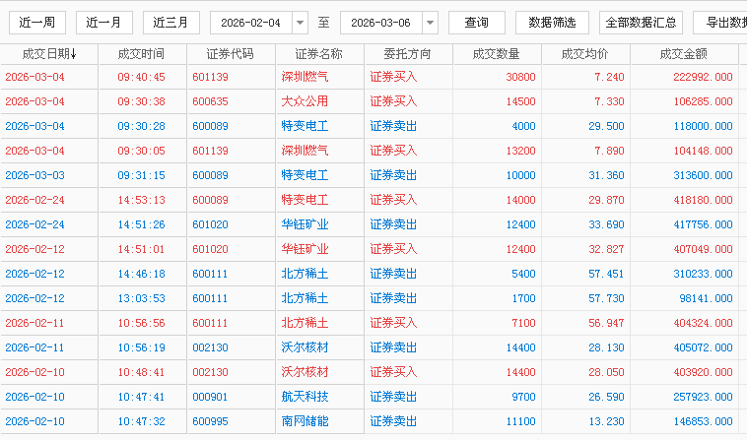Select price cell 7.890
This screenshot has height=440, width=747.
coord(609,151)
